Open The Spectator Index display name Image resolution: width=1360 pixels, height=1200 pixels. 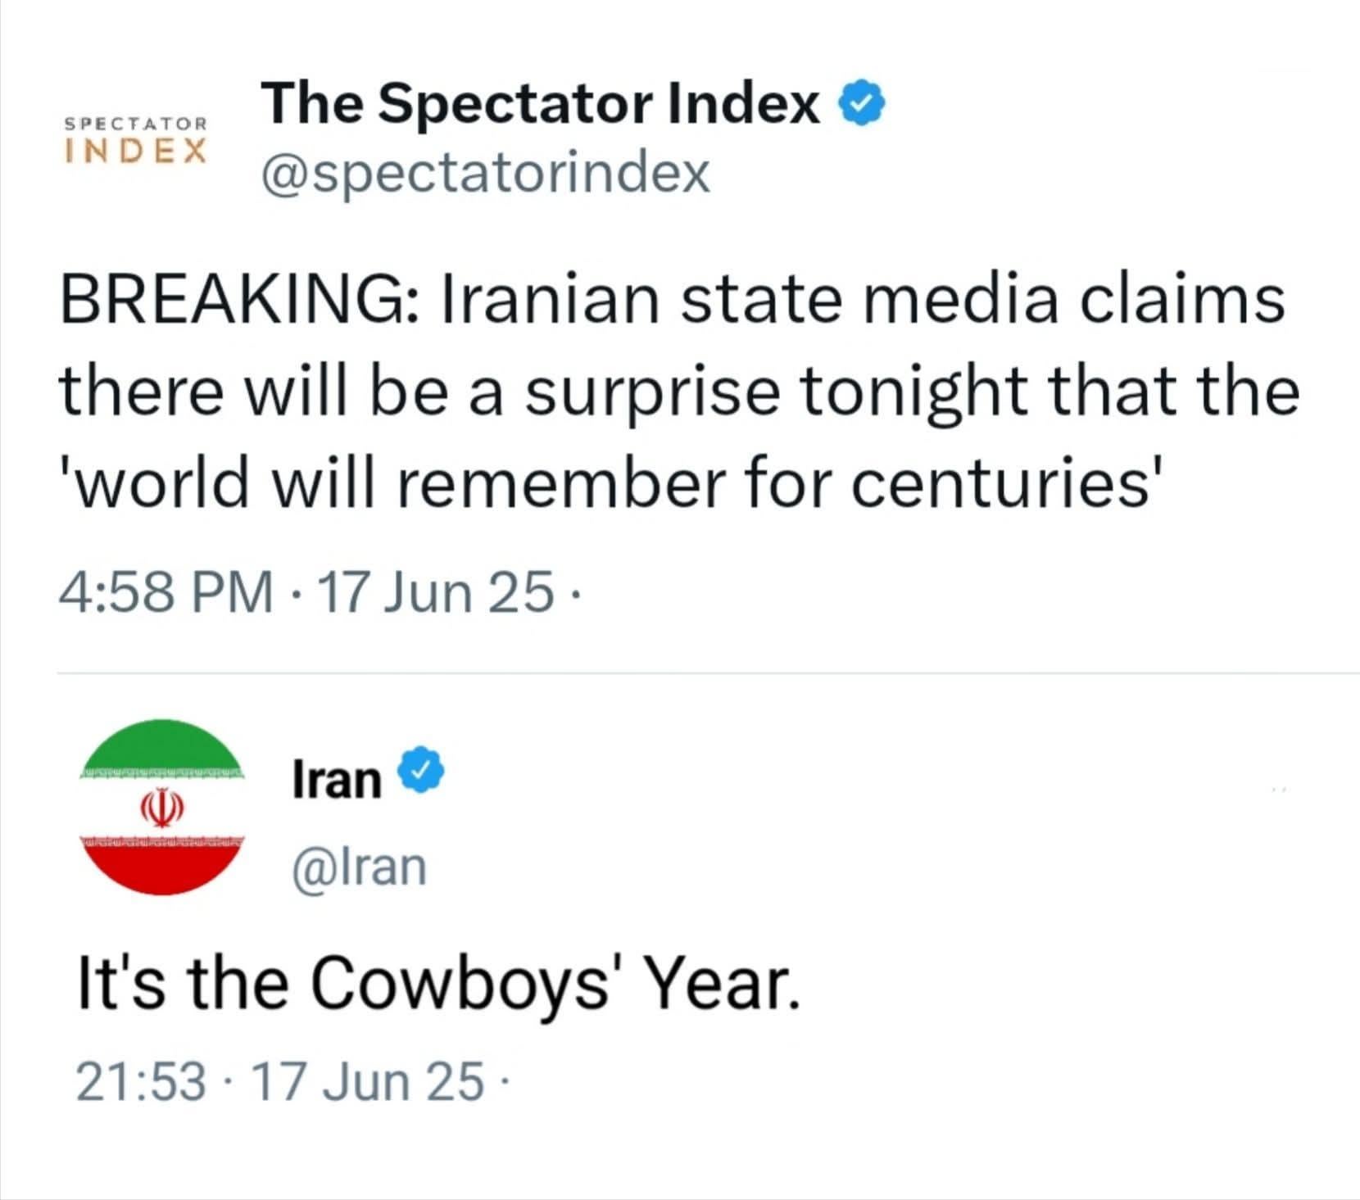pyautogui.click(x=541, y=104)
